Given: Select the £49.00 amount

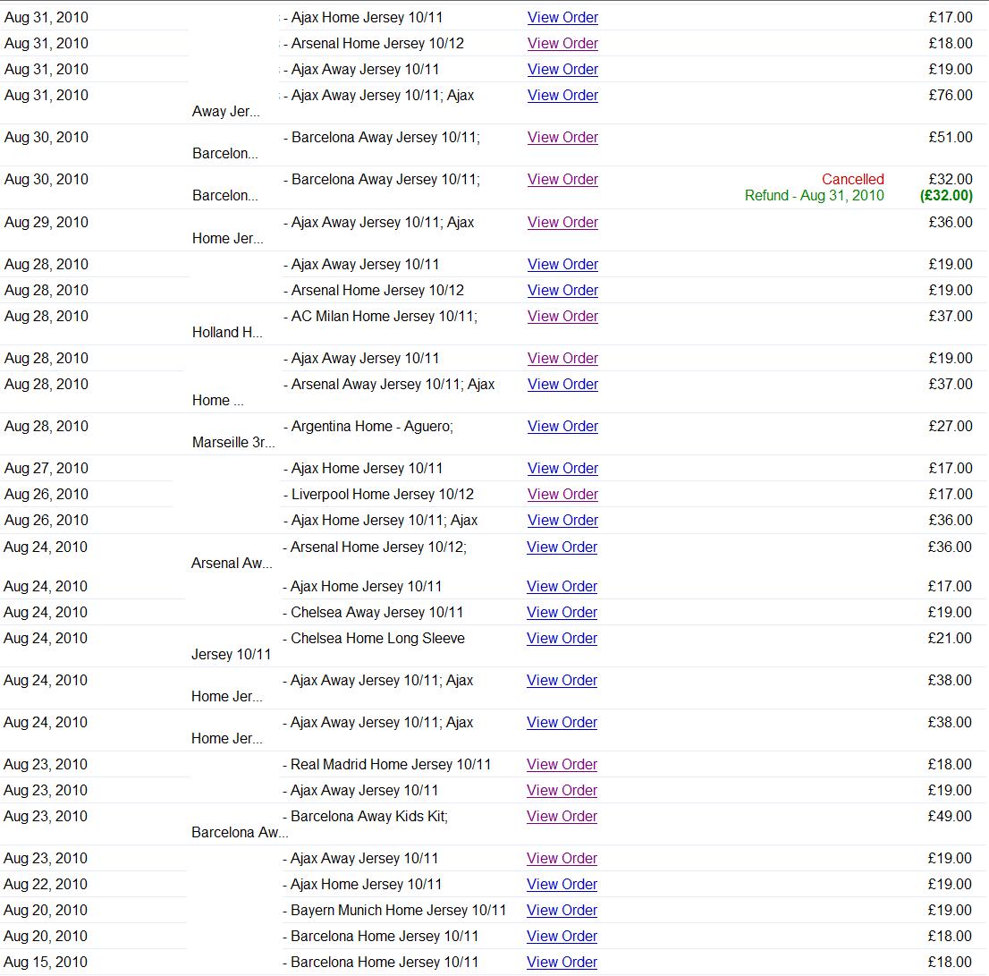Looking at the screenshot, I should [x=950, y=817].
